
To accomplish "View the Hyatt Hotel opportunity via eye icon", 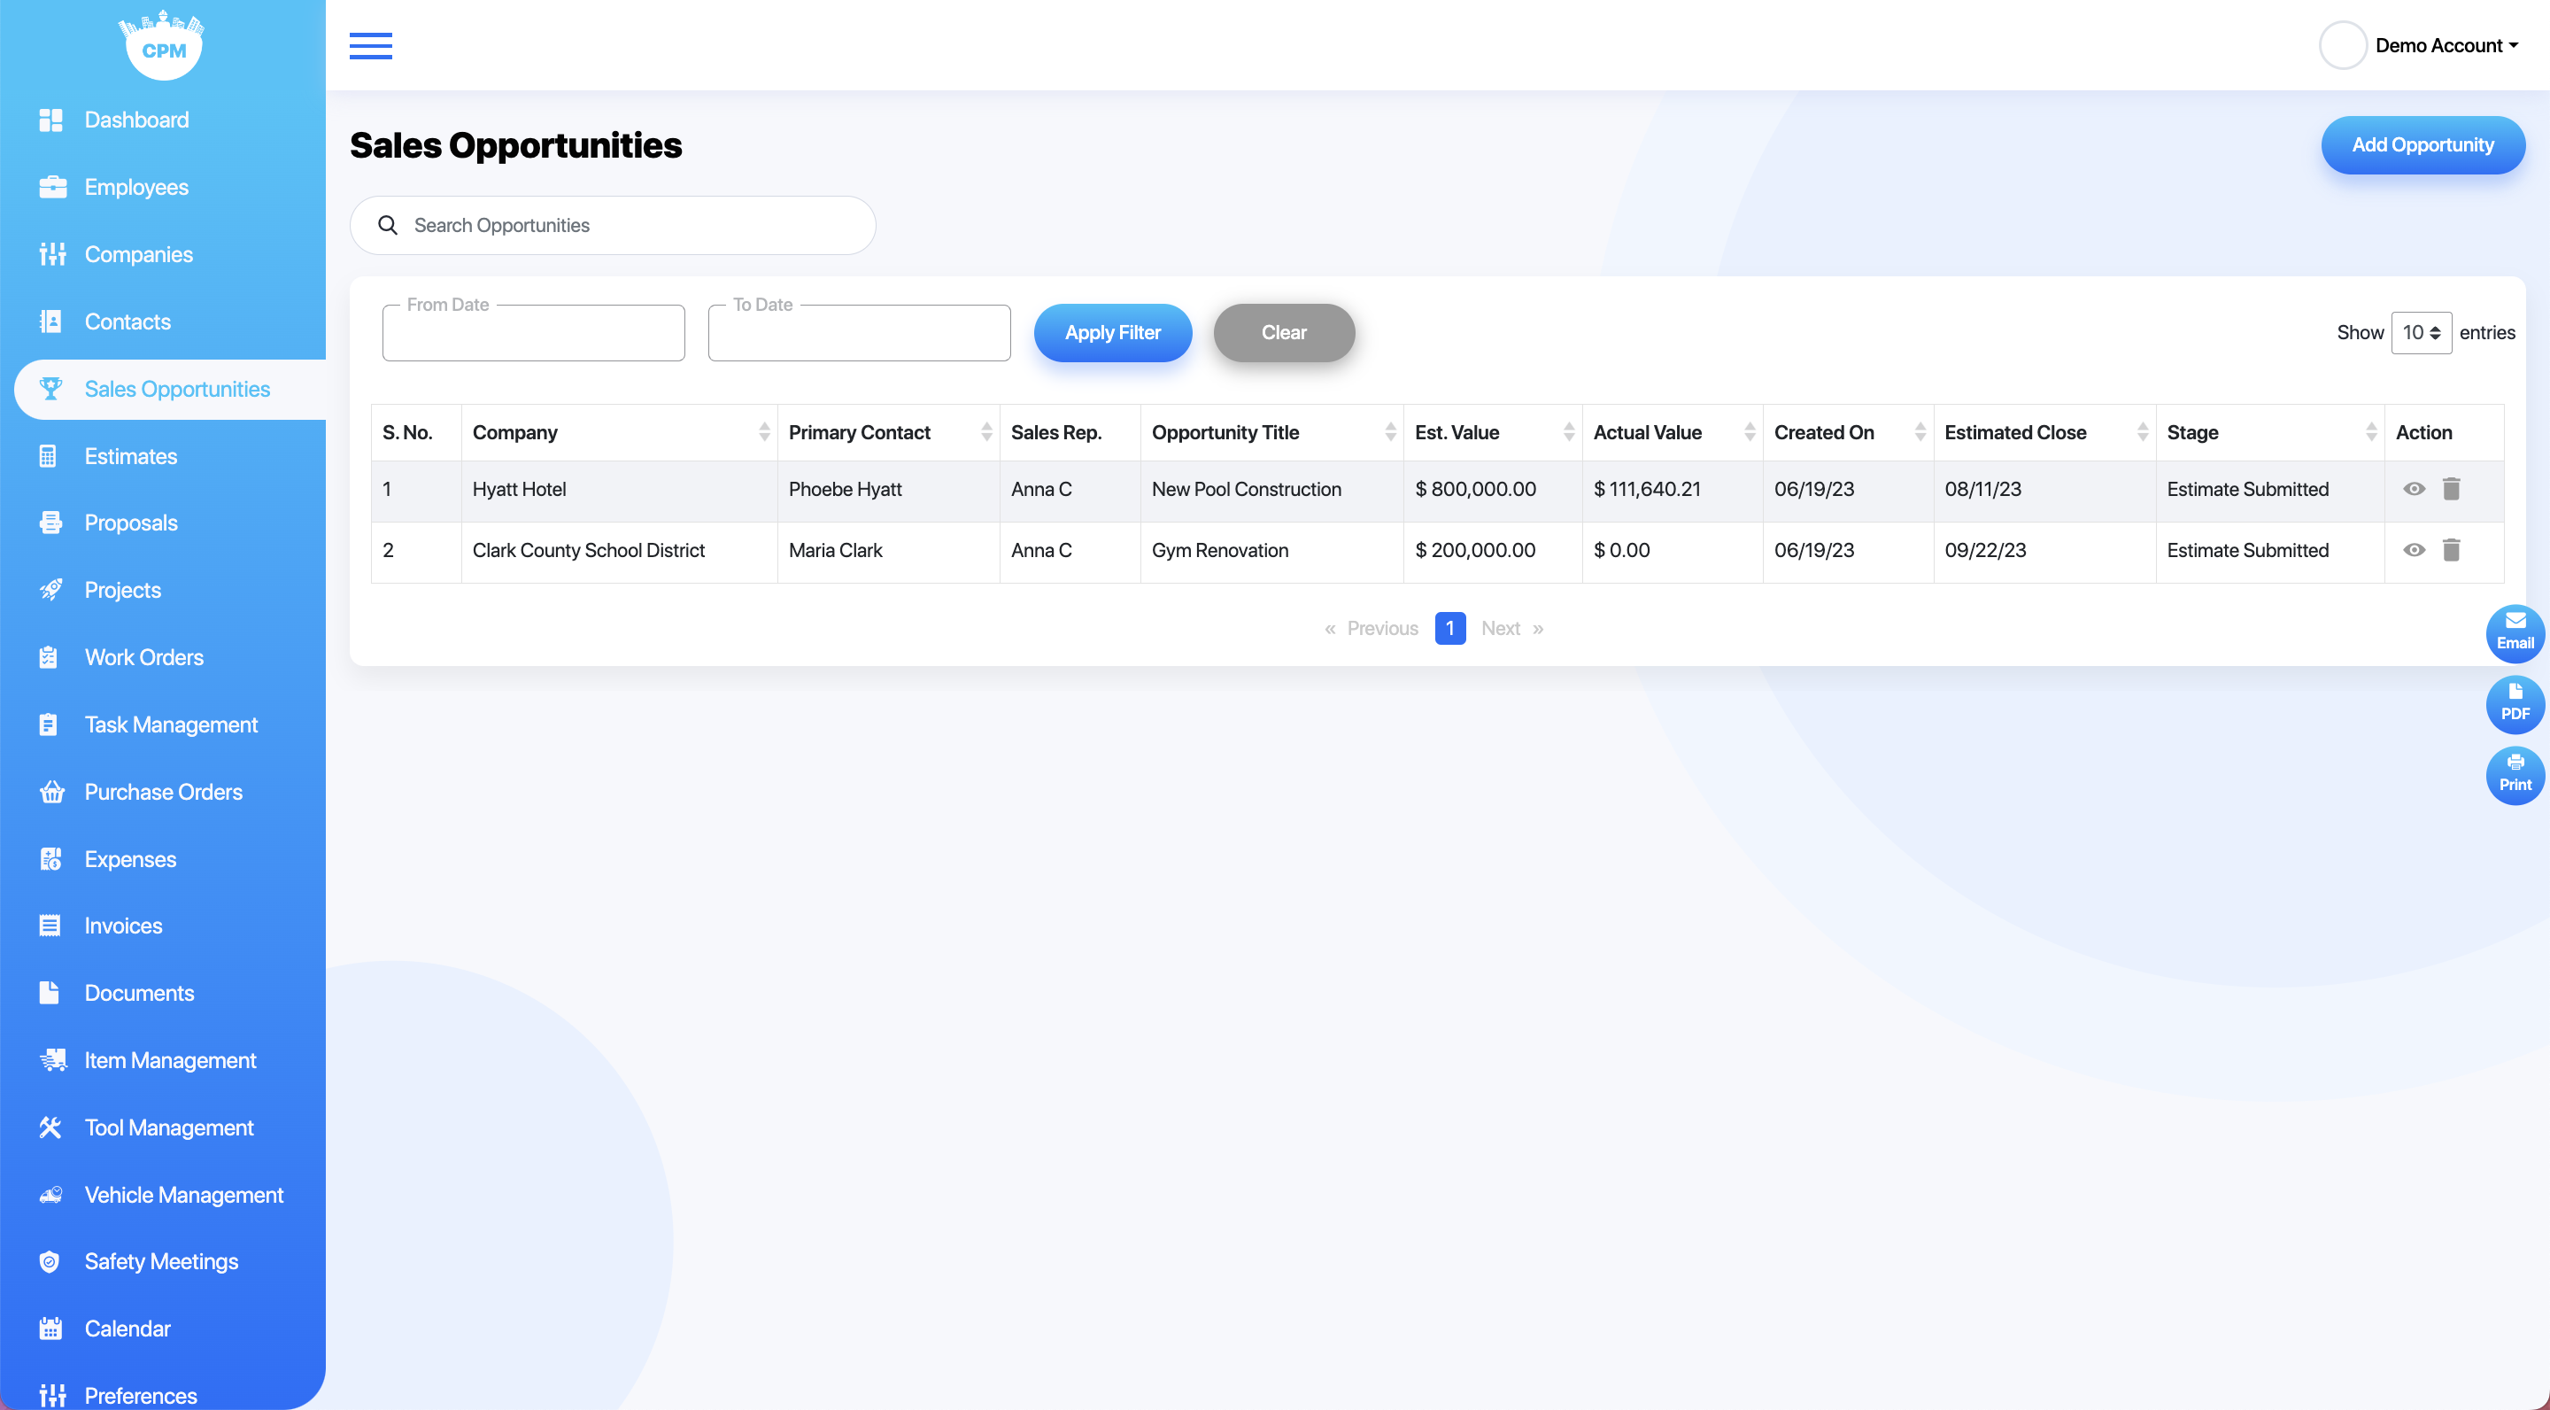I will pos(2415,489).
